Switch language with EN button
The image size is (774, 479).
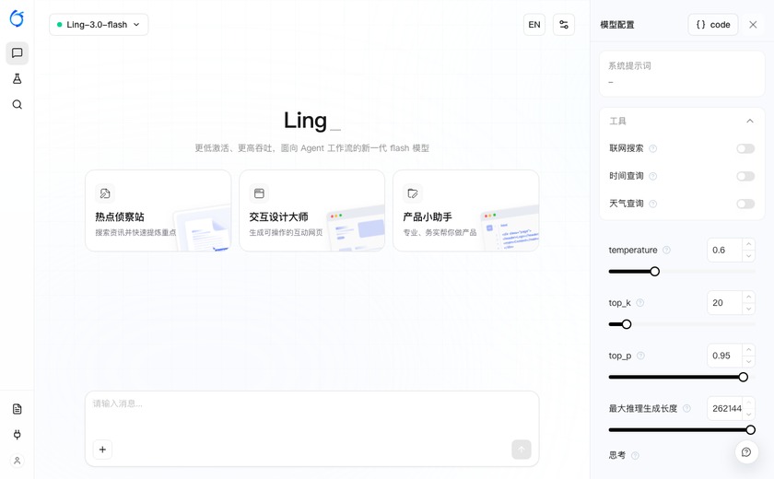534,25
